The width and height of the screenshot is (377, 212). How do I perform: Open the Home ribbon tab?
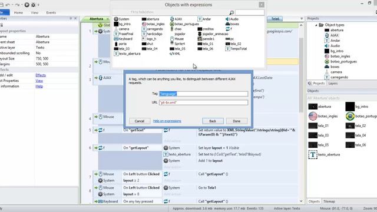pos(18,12)
